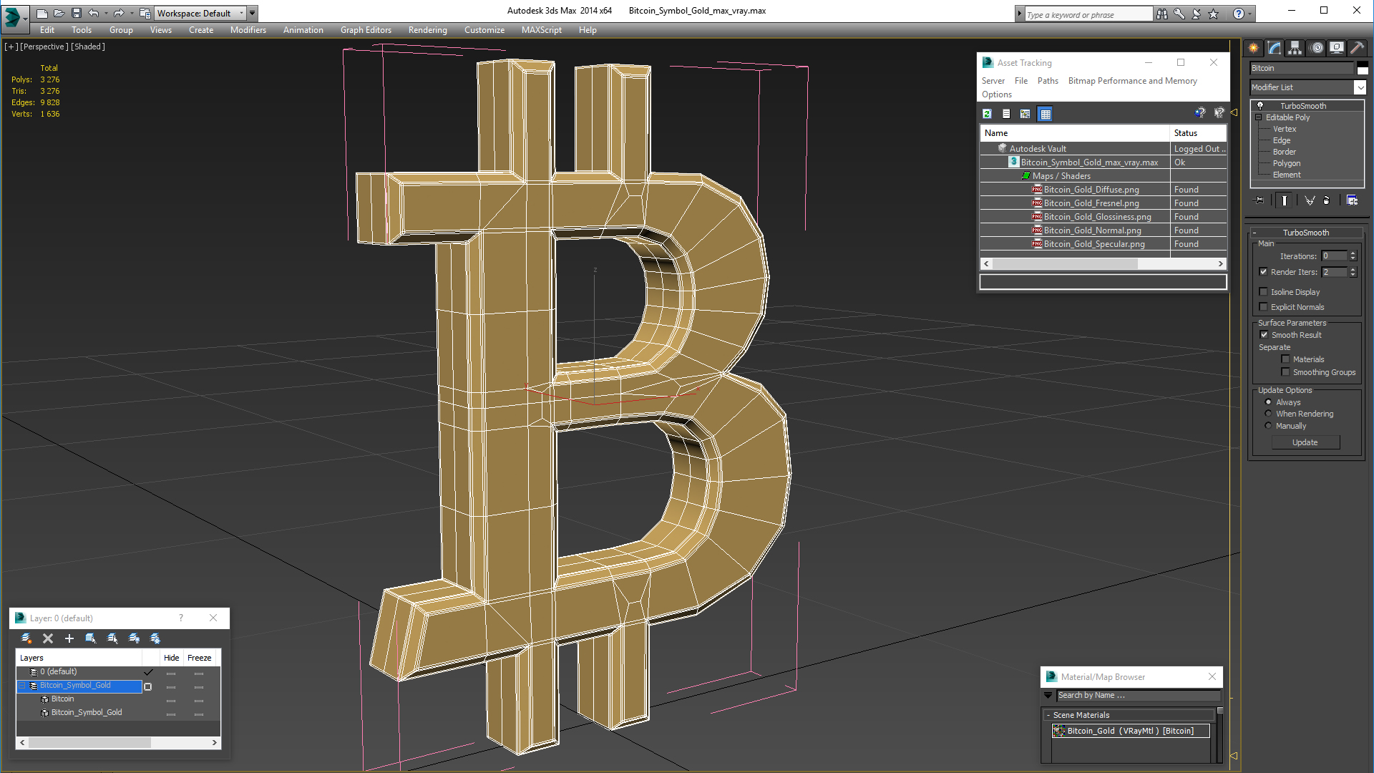Viewport: 1374px width, 773px height.
Task: Click the Open File folder icon
Action: [59, 13]
